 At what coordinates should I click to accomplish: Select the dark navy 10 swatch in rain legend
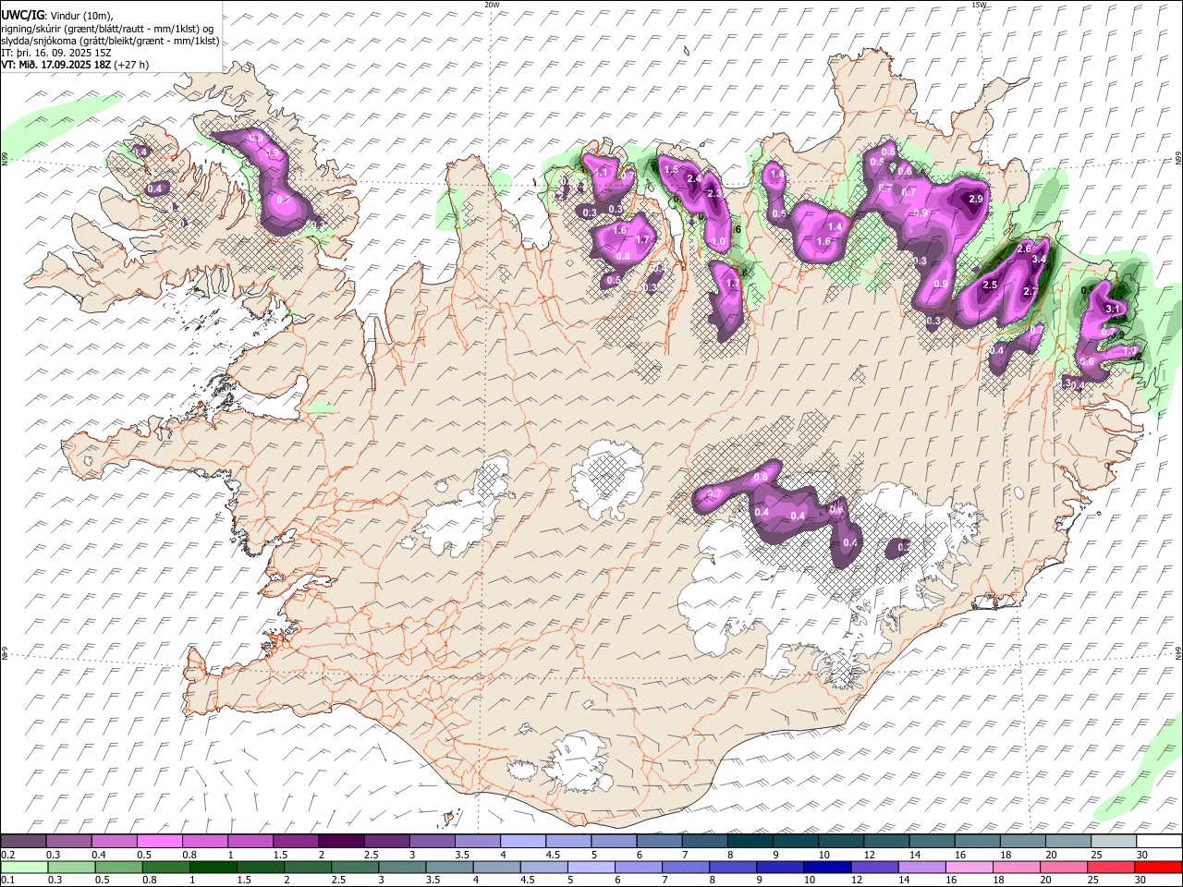(x=826, y=867)
